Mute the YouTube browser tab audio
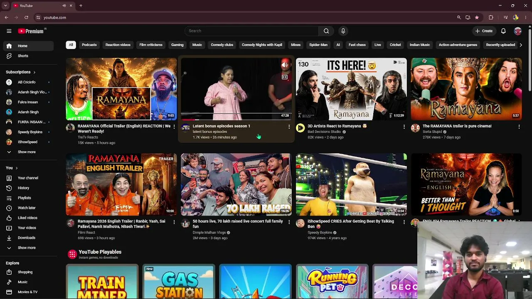The height and width of the screenshot is (299, 532). [x=64, y=6]
